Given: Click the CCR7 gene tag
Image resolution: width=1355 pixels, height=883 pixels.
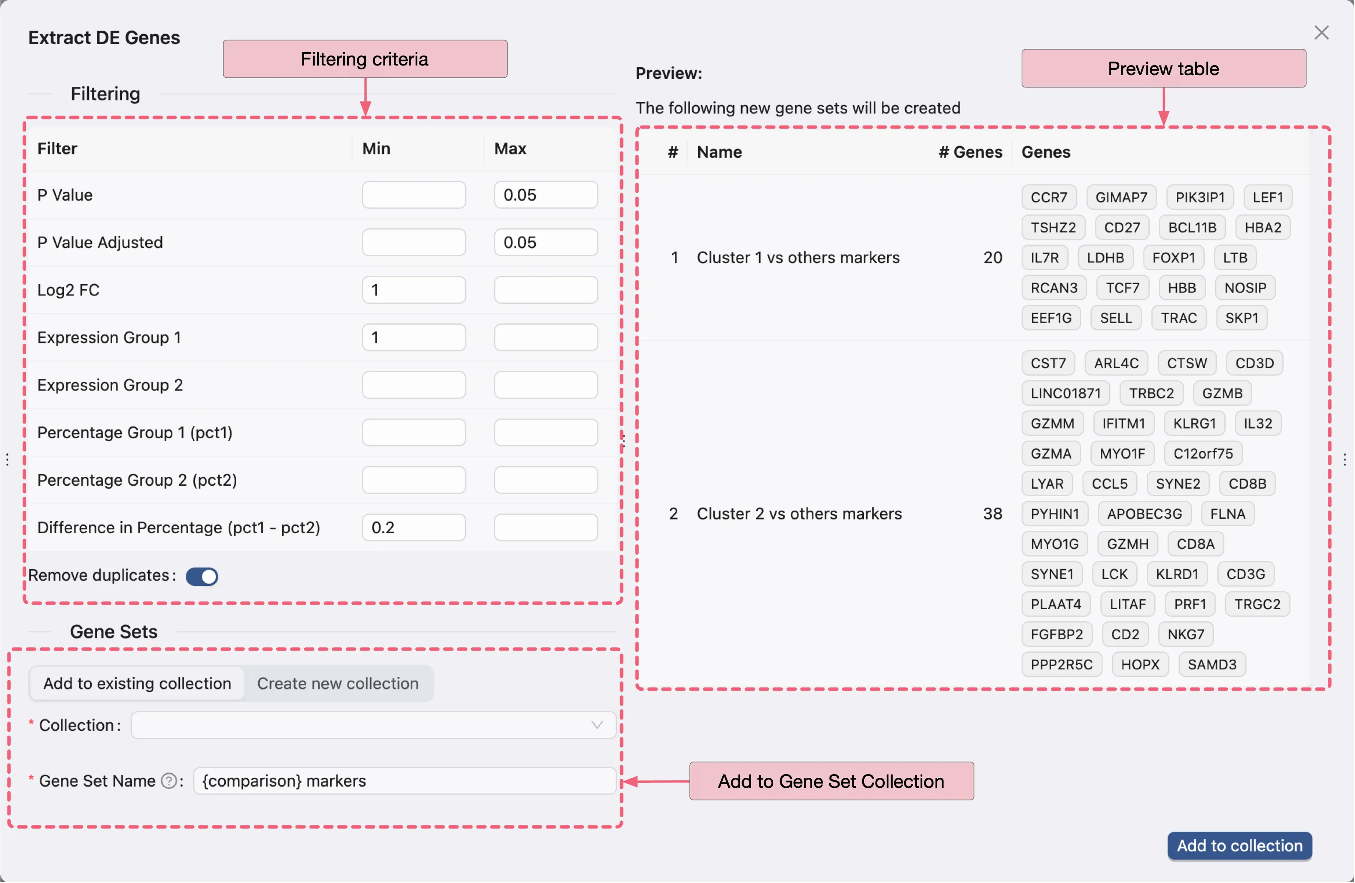Looking at the screenshot, I should [x=1049, y=197].
